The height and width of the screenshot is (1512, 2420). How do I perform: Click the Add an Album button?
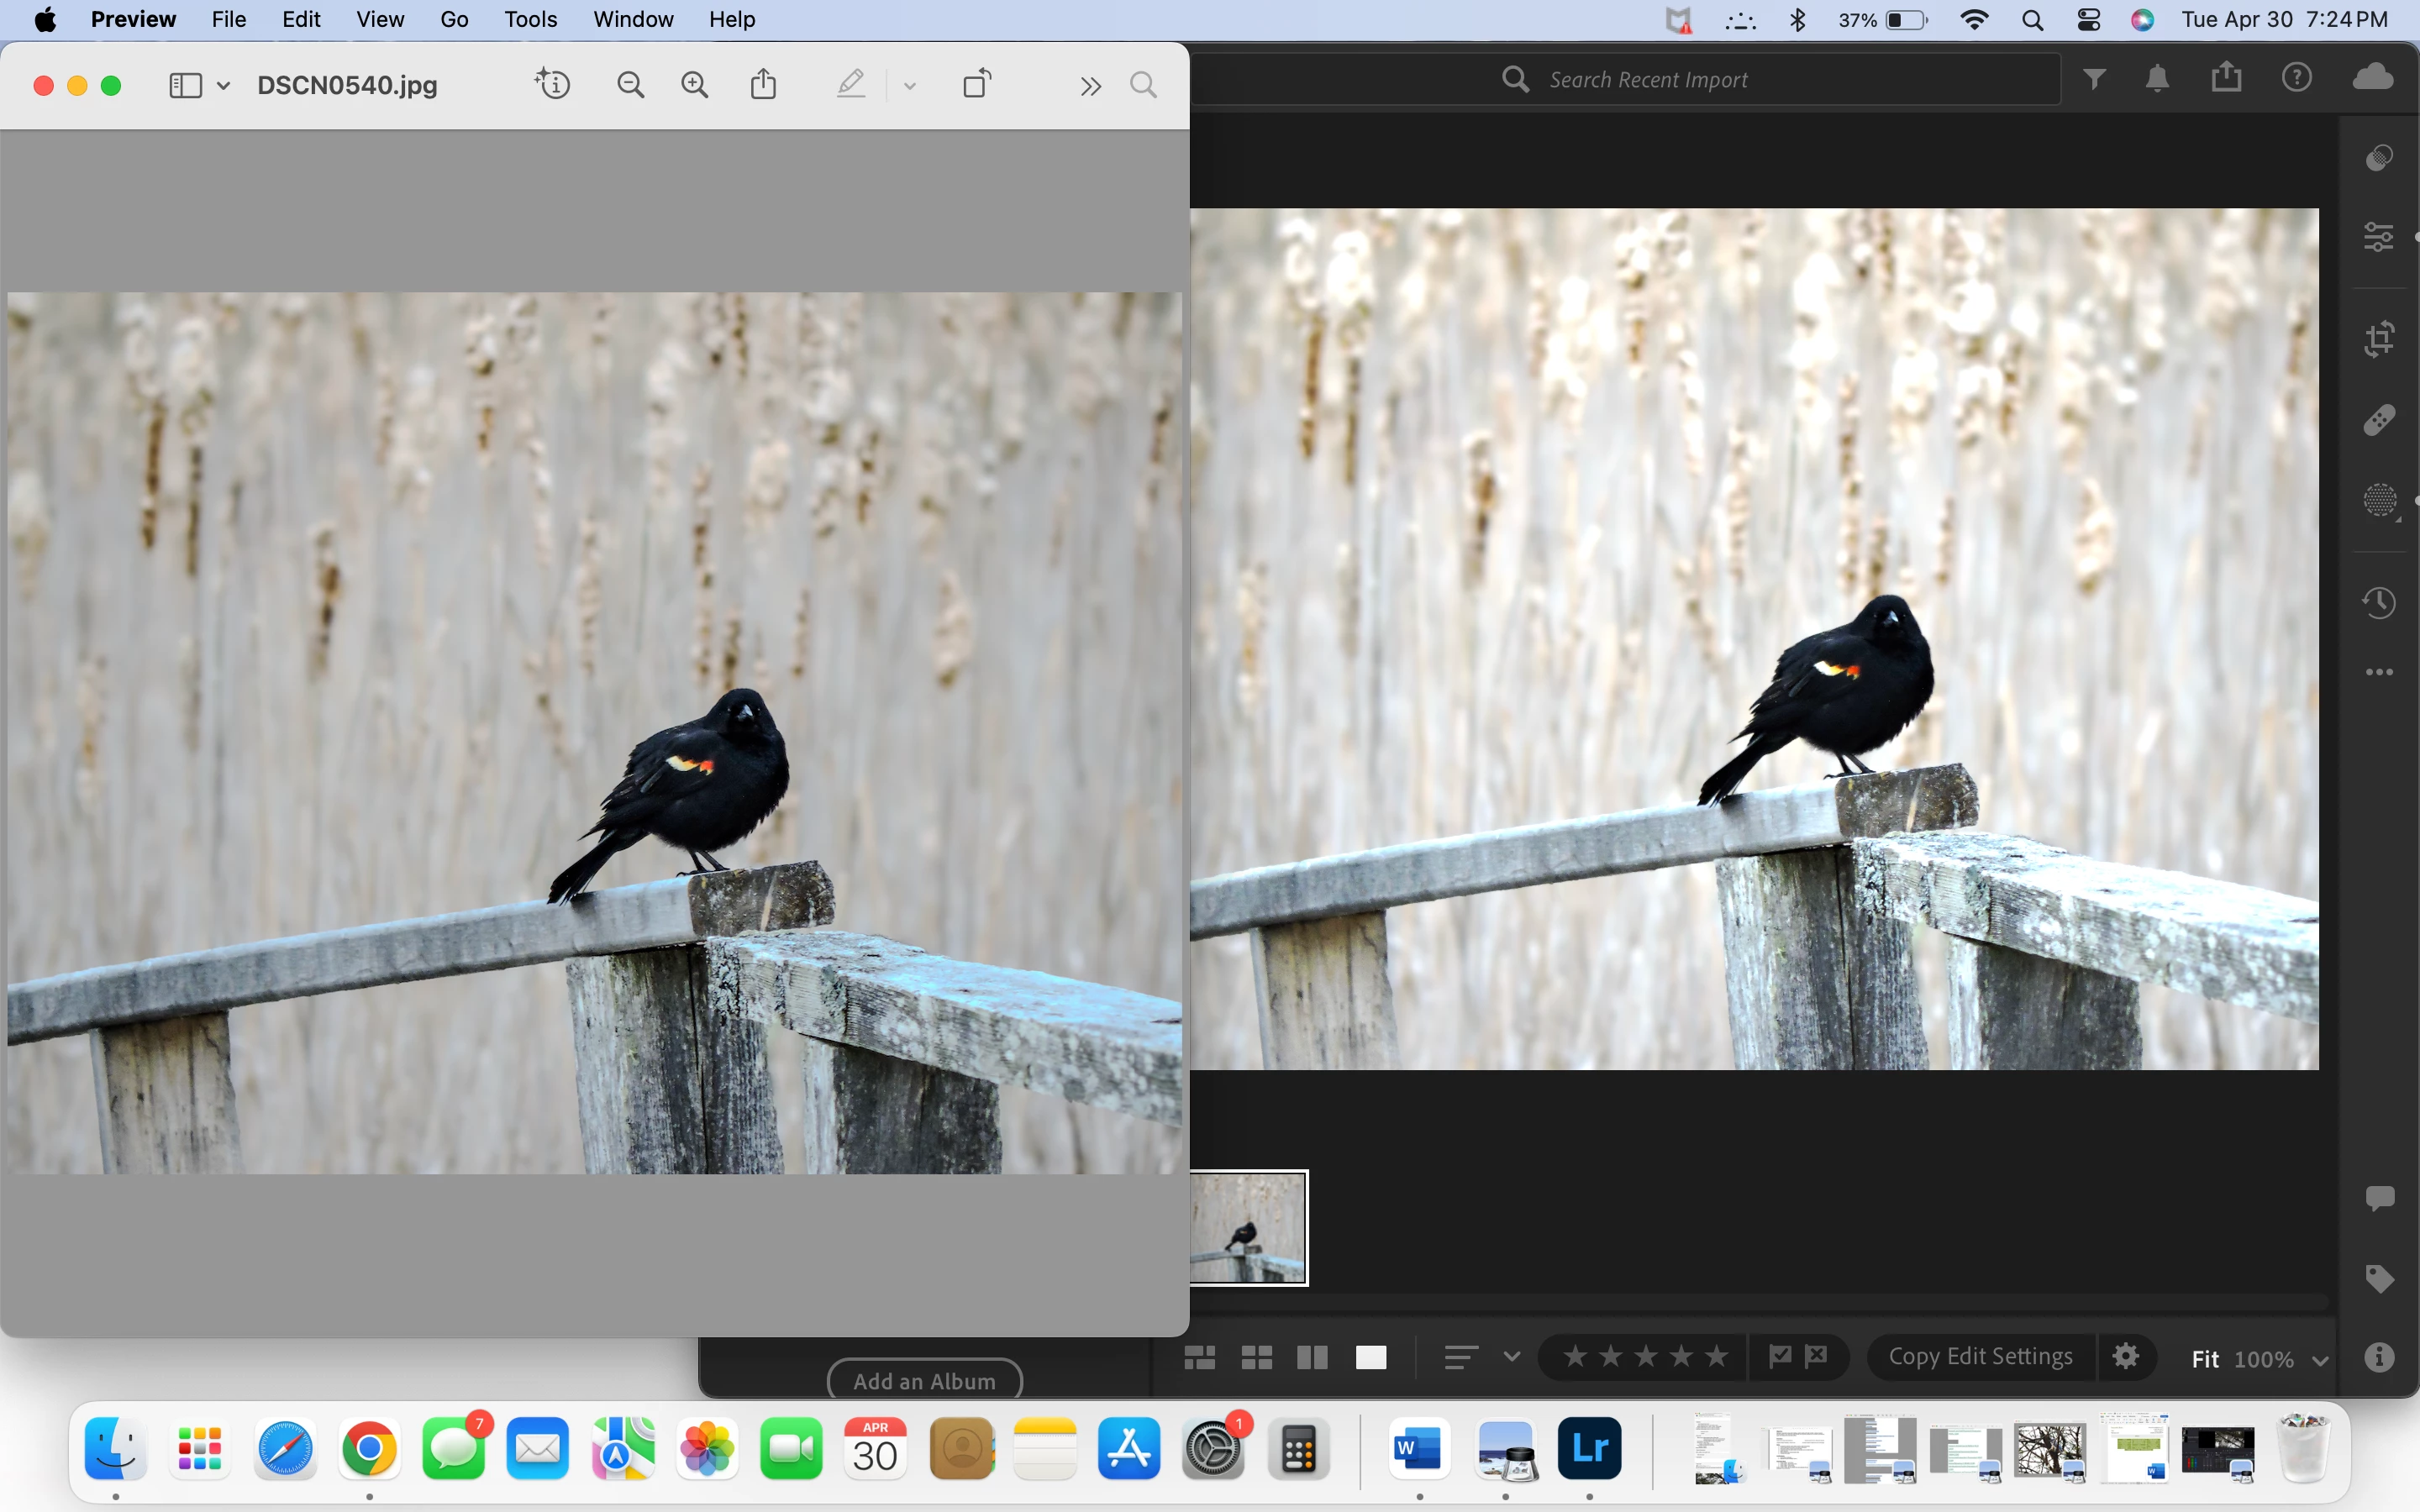point(924,1381)
